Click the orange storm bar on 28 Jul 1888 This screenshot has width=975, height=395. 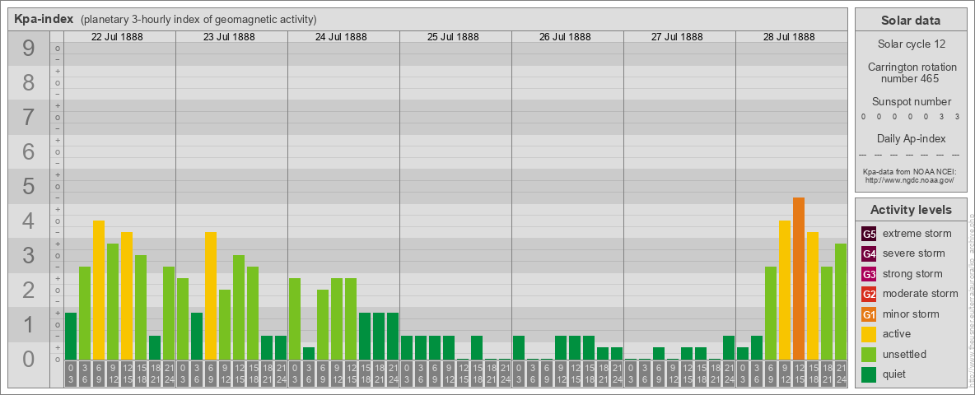(799, 278)
